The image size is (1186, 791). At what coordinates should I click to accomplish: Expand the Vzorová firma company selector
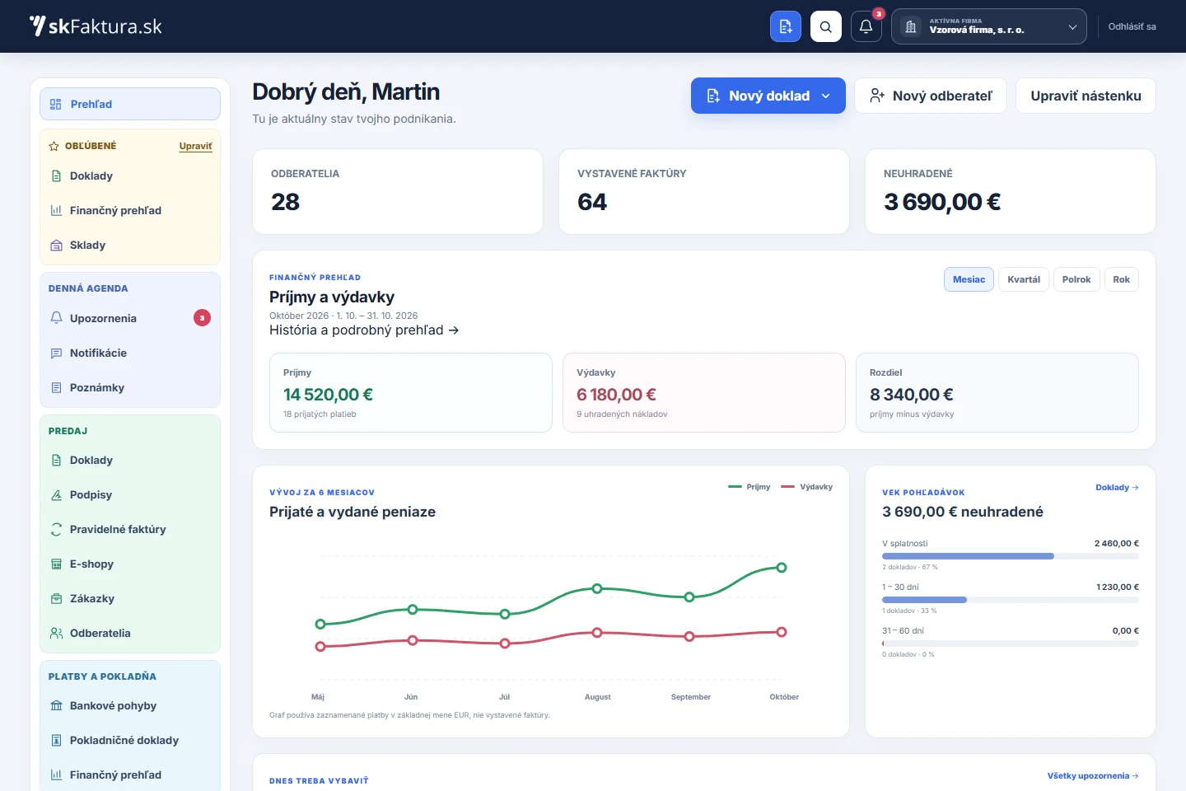point(989,26)
